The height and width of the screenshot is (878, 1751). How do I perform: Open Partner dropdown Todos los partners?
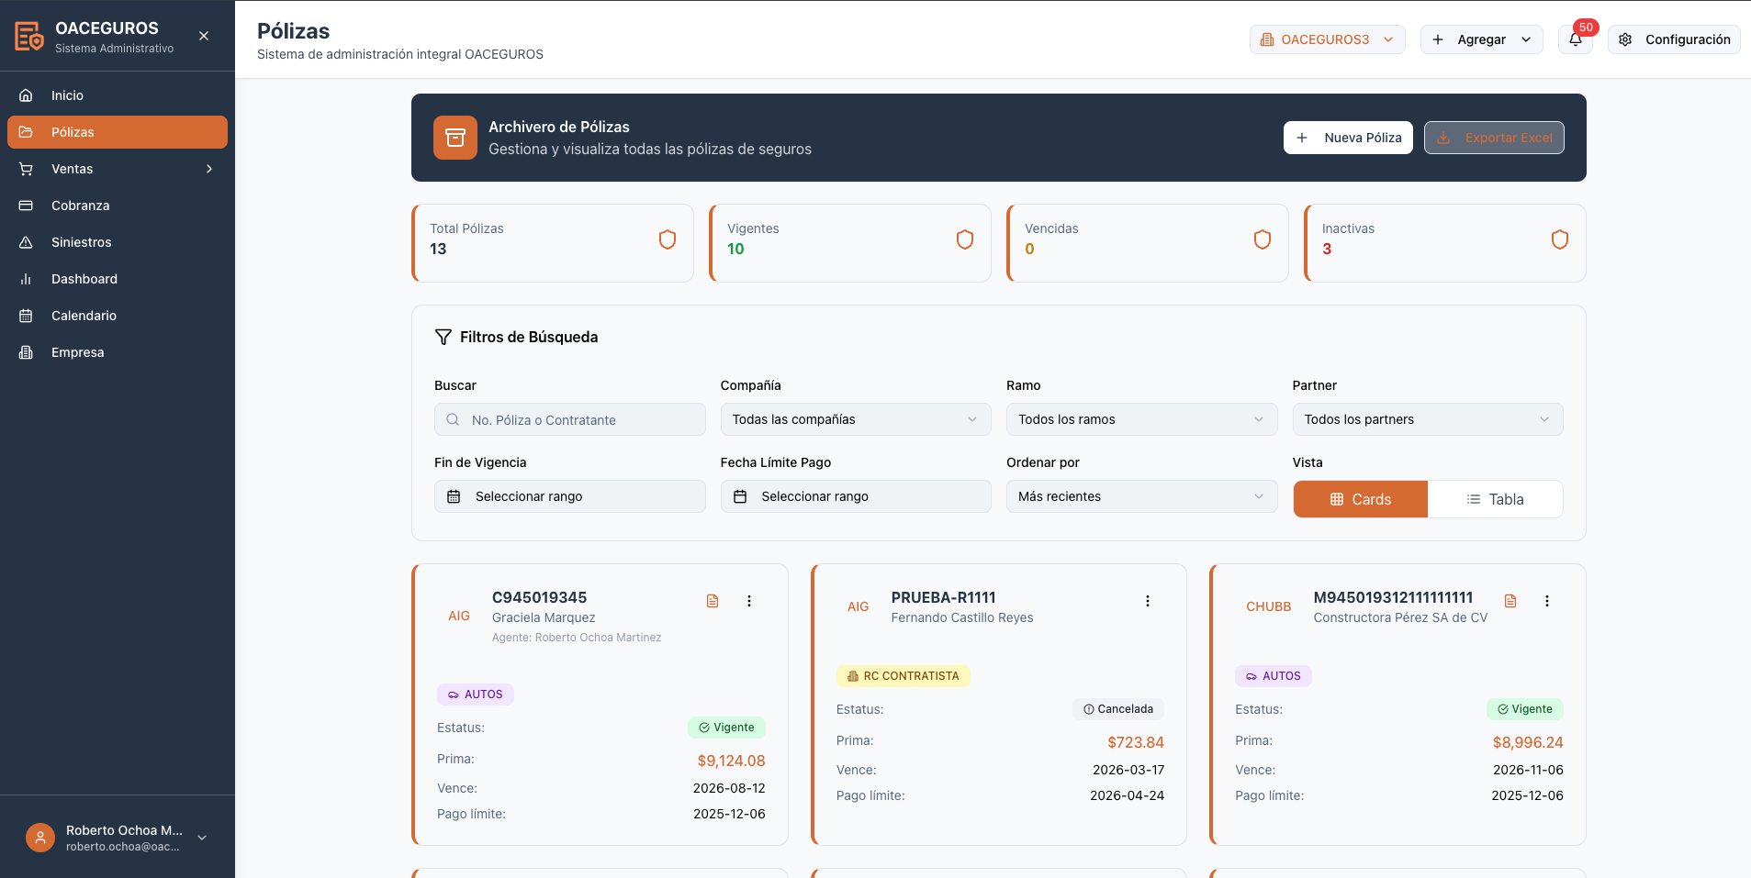[1428, 419]
